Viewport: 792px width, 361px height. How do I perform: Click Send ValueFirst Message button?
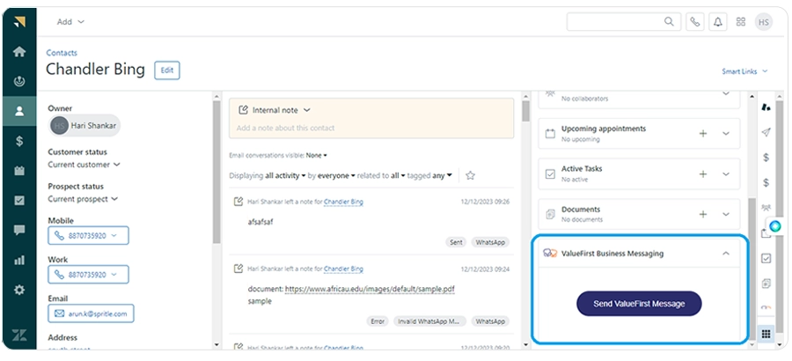click(639, 304)
